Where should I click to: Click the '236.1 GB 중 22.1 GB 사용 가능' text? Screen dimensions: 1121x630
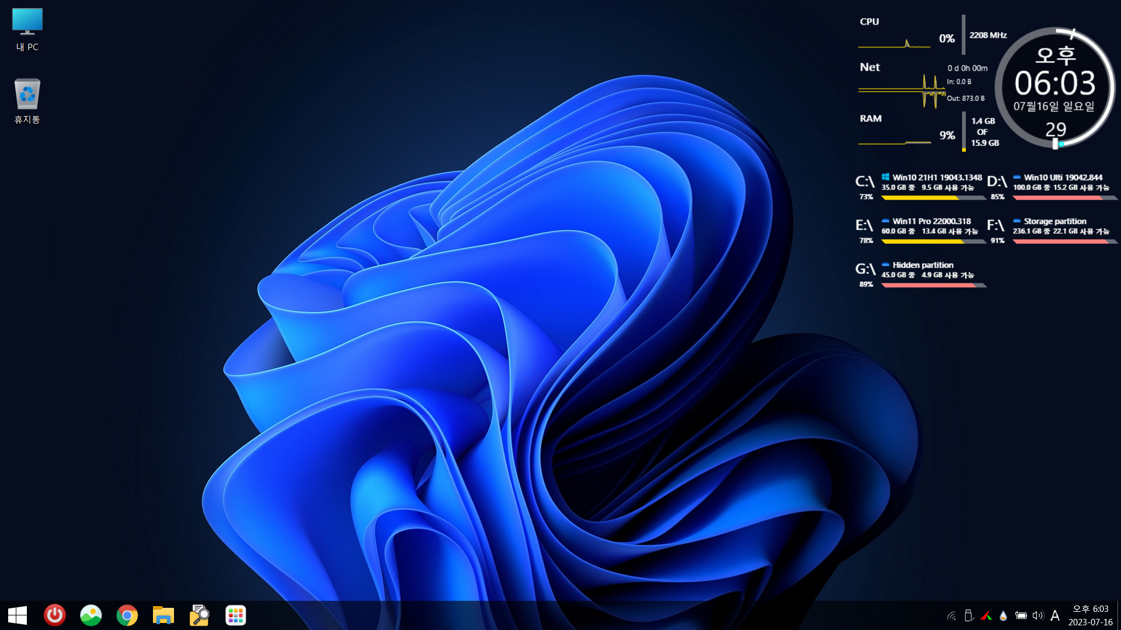click(1061, 231)
